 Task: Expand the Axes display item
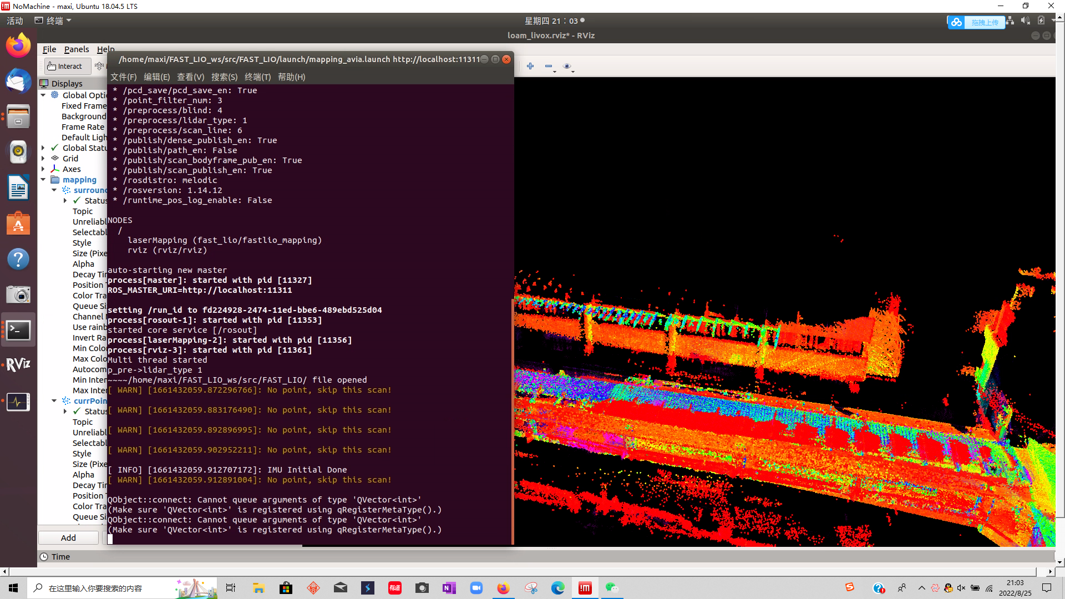pos(43,169)
